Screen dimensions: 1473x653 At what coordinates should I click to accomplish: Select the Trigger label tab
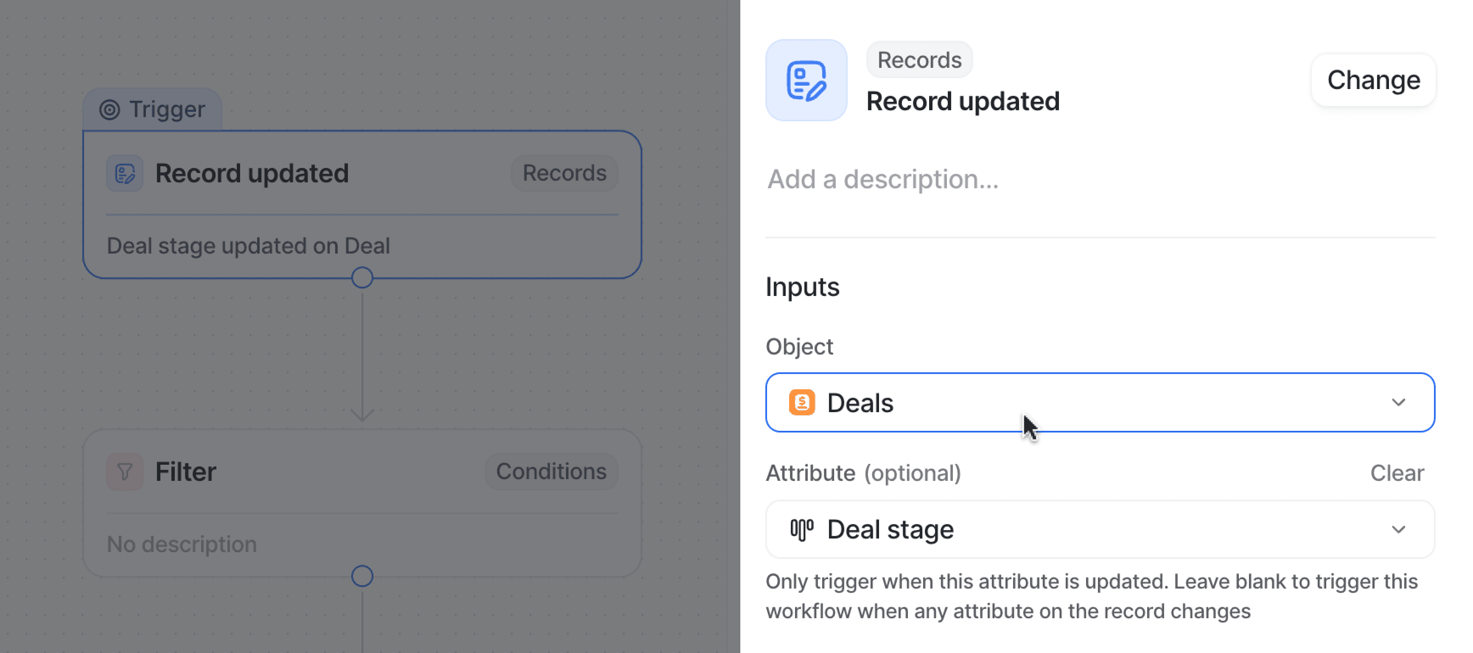click(x=153, y=109)
